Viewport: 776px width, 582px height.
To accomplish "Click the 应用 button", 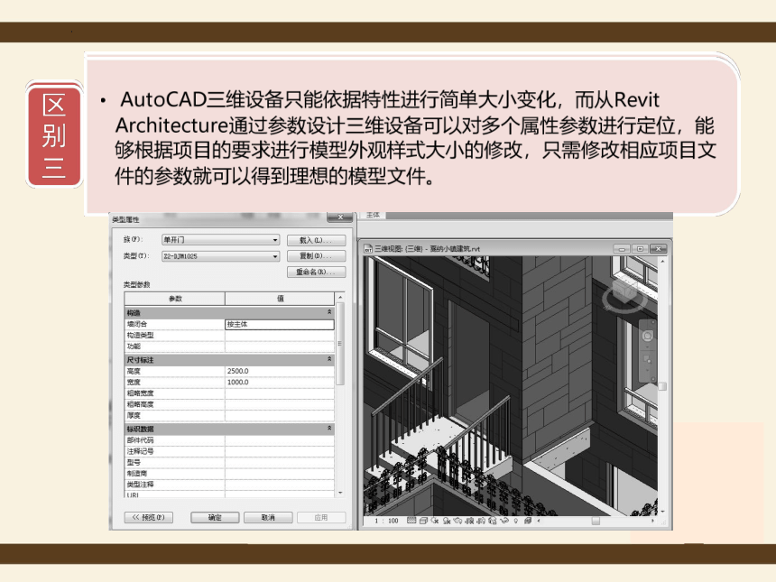I will click(321, 517).
